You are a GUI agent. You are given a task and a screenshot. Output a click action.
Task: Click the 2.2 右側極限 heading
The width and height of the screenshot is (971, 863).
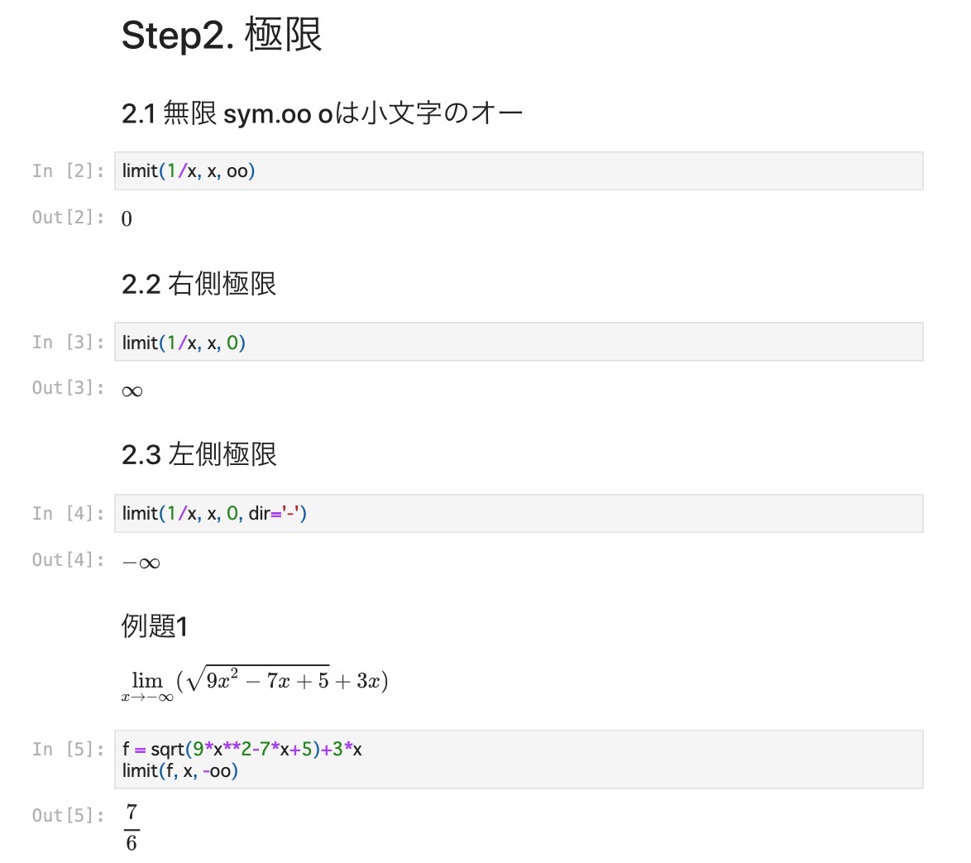[199, 285]
